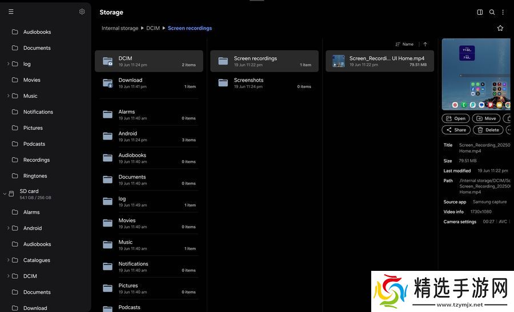
Task: Add folder to favorites with star icon
Action: pyautogui.click(x=500, y=28)
